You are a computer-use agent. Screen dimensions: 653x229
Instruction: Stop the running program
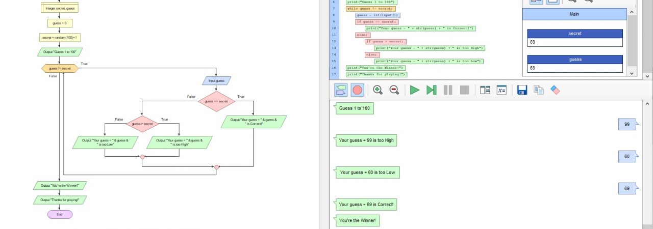click(x=464, y=90)
